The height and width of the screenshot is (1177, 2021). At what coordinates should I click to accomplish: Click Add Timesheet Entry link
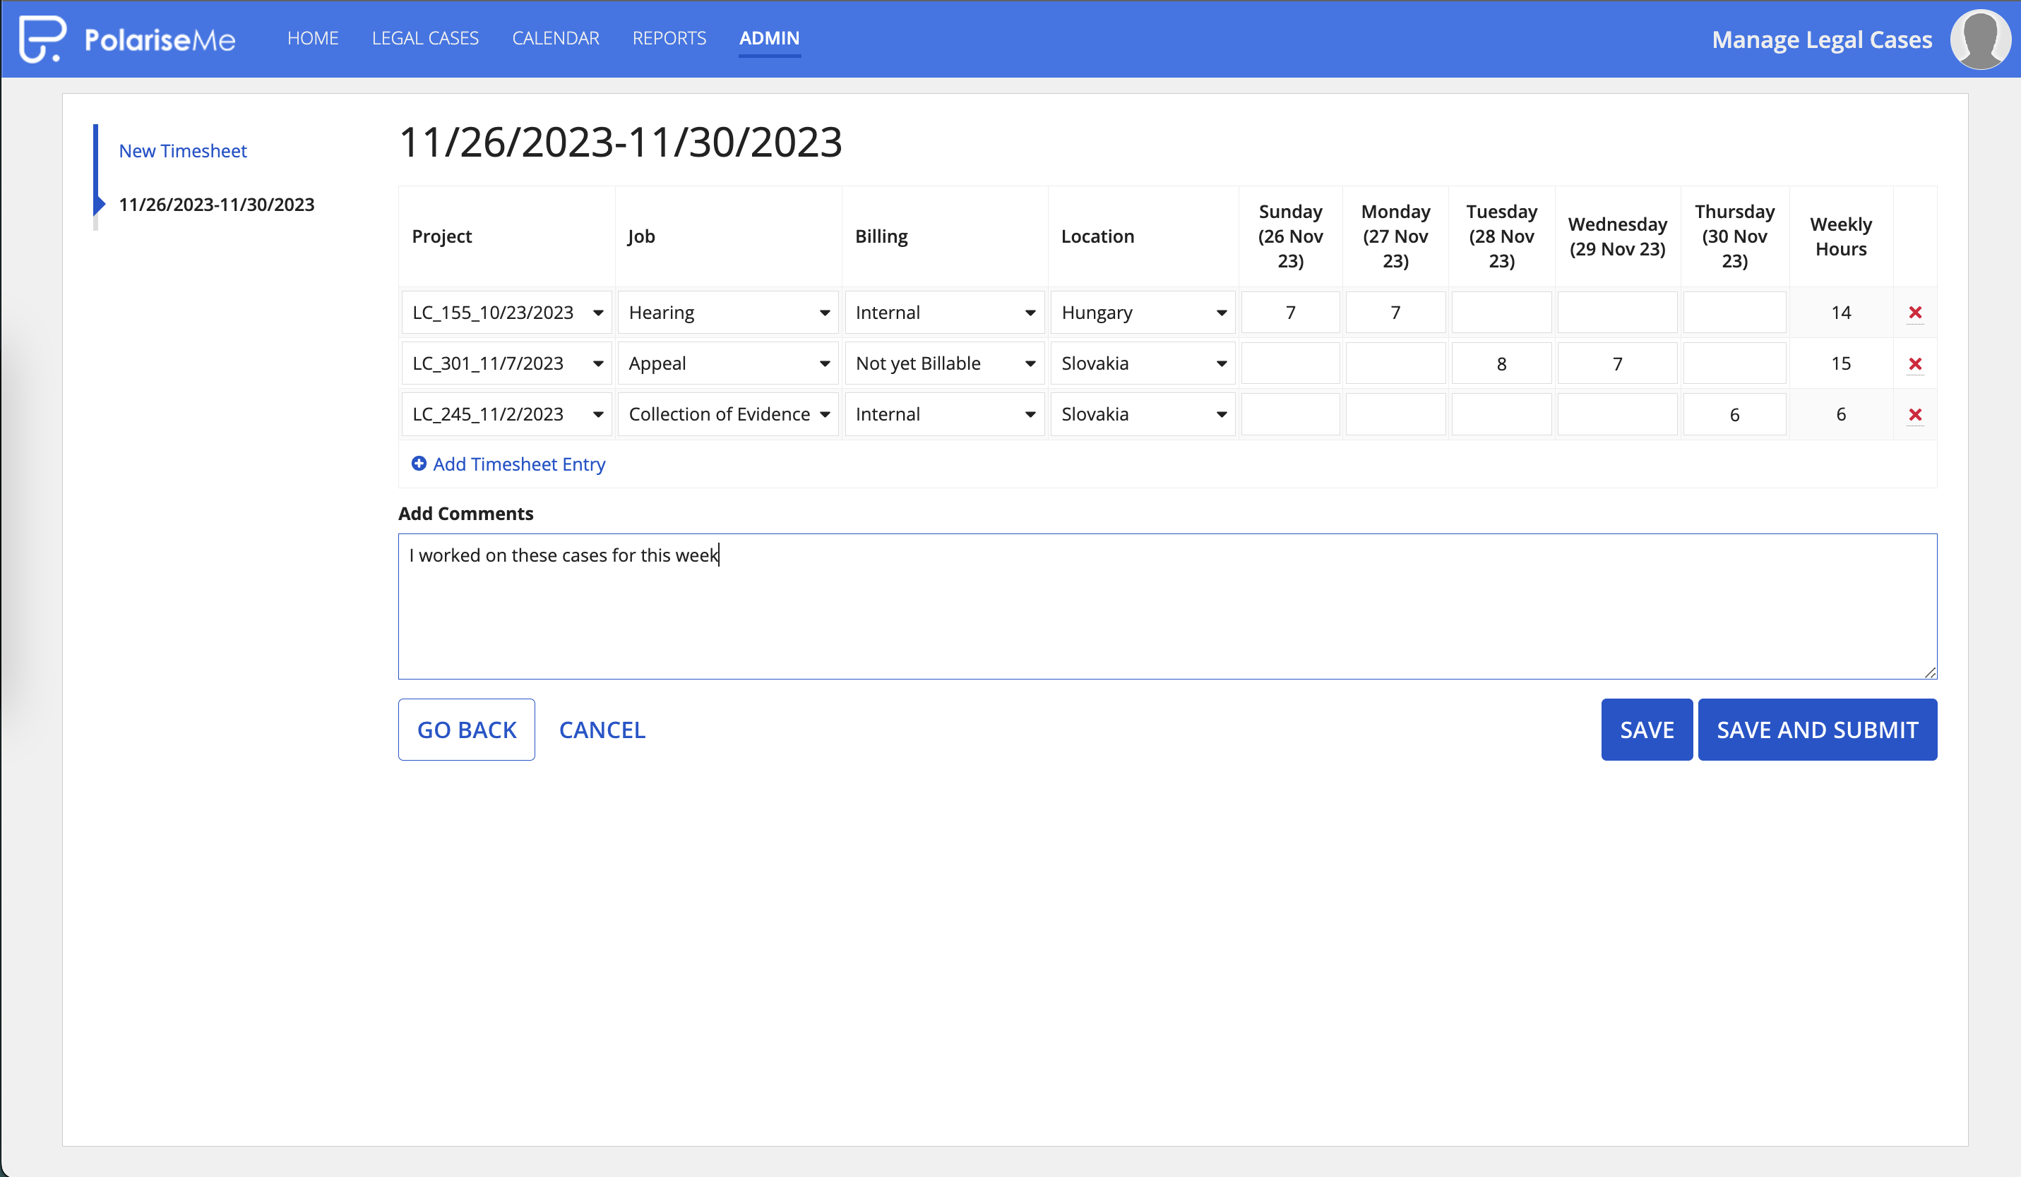click(x=508, y=464)
